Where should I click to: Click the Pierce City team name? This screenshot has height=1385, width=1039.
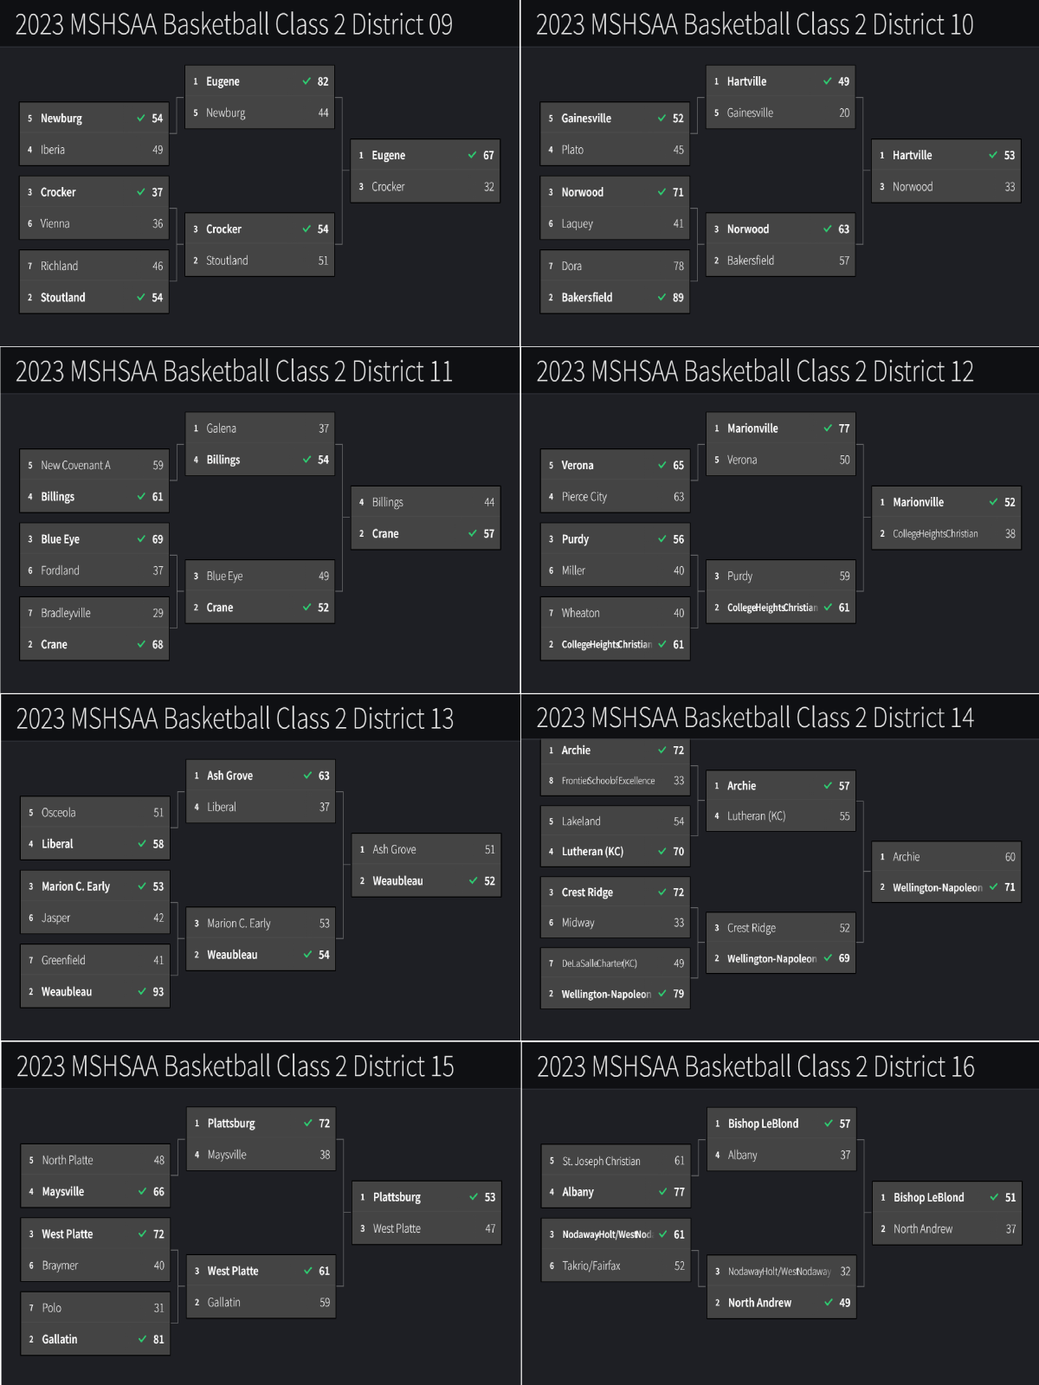[584, 497]
